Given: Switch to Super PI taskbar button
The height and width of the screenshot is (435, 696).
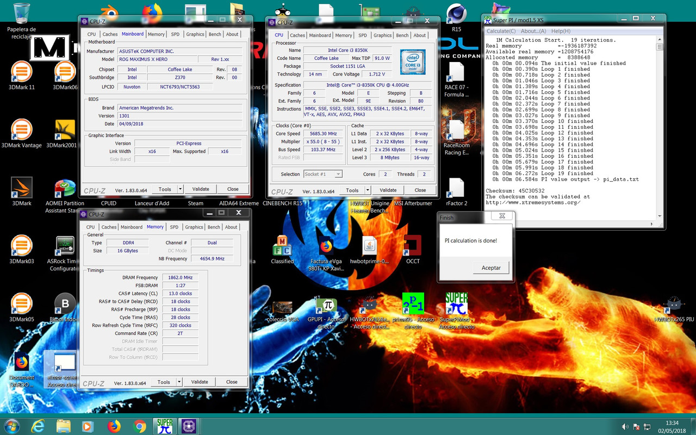Looking at the screenshot, I should pos(164,426).
